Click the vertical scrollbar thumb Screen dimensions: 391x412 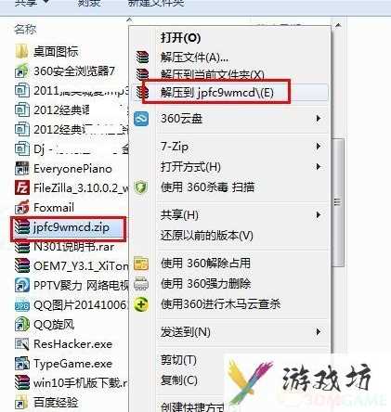337,202
